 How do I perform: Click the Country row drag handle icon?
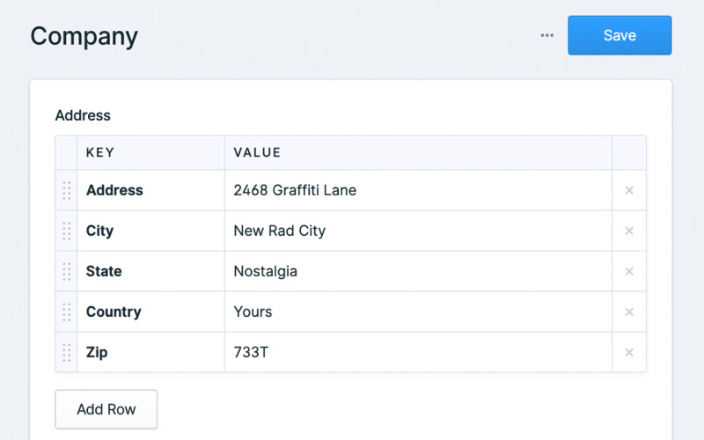66,312
